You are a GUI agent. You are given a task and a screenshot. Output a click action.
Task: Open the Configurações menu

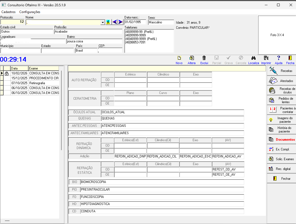point(30,12)
